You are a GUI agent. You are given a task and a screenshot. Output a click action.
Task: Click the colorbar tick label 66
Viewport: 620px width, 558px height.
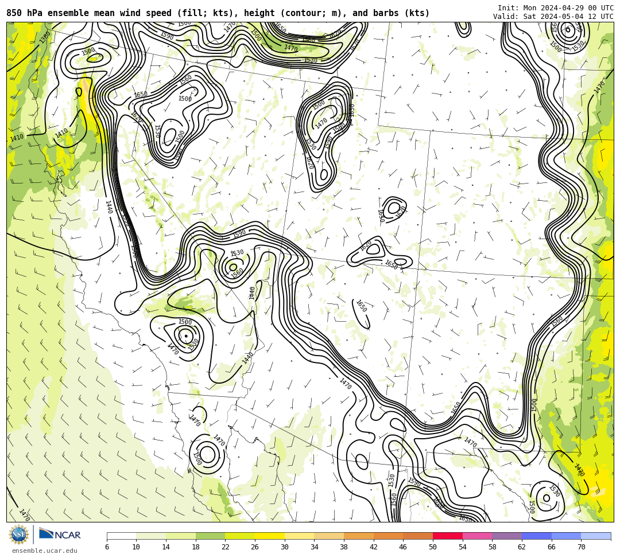(x=552, y=547)
